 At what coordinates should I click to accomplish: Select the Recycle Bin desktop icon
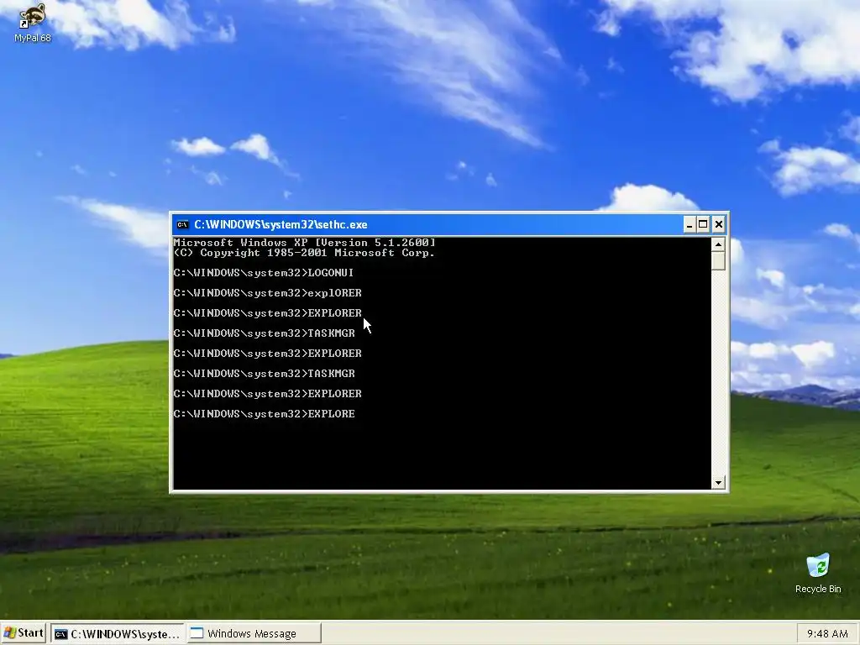818,574
